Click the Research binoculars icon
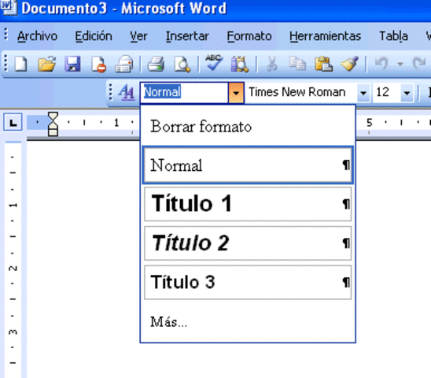The width and height of the screenshot is (431, 378). tap(240, 64)
